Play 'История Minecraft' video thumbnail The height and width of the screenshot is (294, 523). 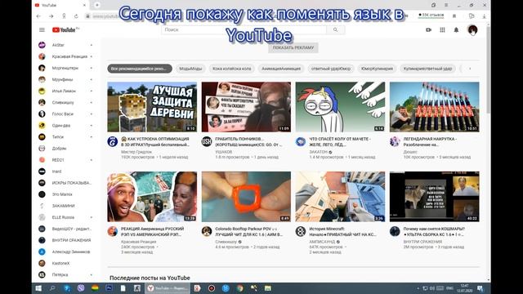point(340,197)
